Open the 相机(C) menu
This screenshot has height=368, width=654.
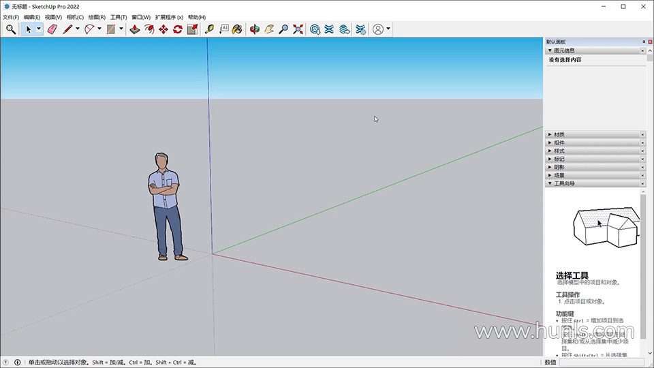pos(75,17)
